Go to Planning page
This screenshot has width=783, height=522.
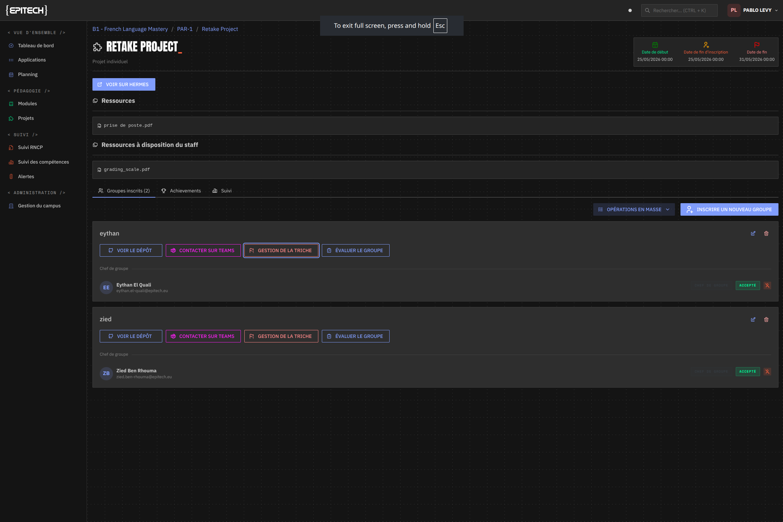(x=28, y=74)
